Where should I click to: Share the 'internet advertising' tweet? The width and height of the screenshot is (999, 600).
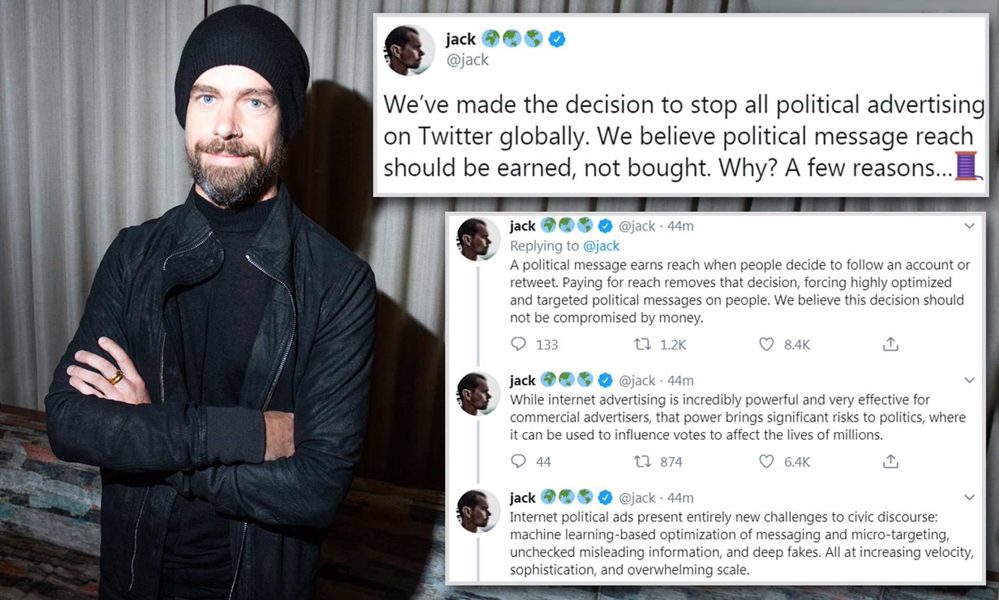point(890,461)
